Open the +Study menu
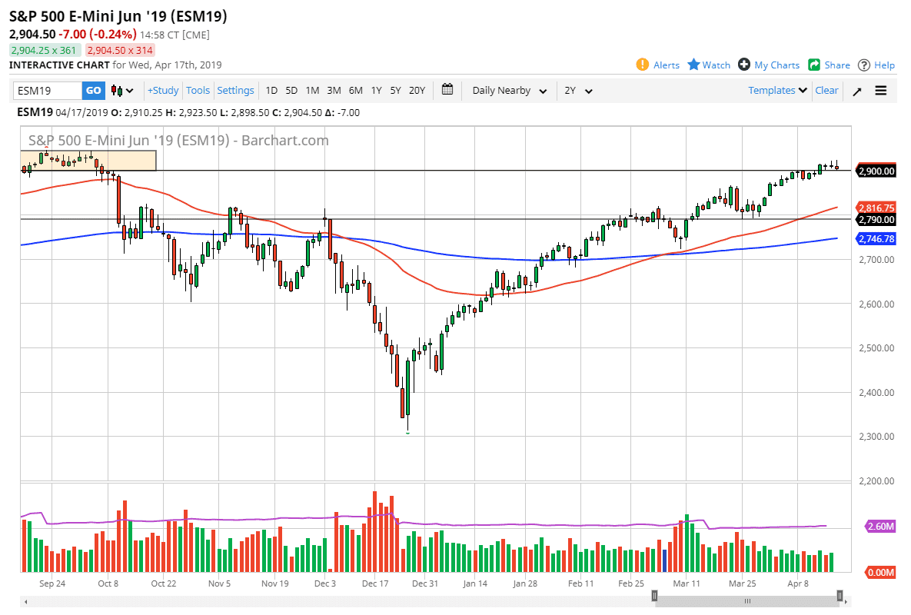Screen dimensions: 911x615 [163, 90]
